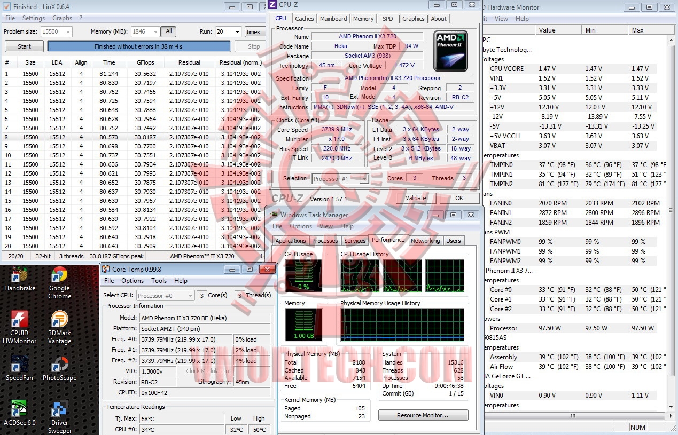The width and height of the screenshot is (678, 435).
Task: Open the LinX Settings menu
Action: click(x=34, y=18)
